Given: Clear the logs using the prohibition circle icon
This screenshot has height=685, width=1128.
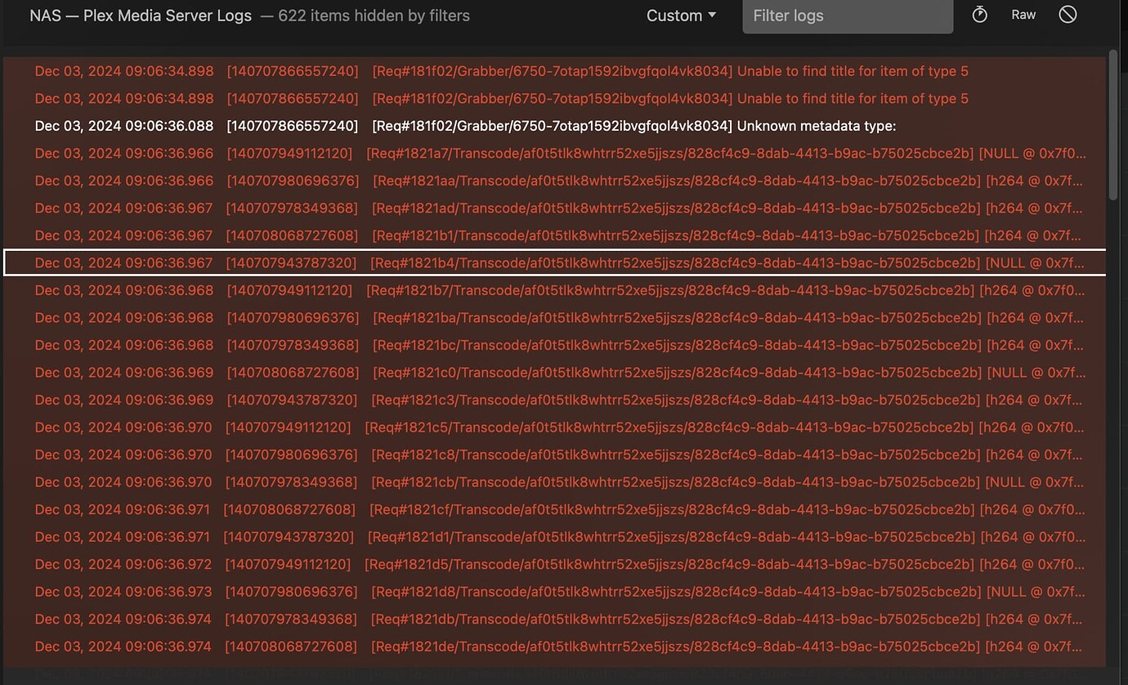Looking at the screenshot, I should (x=1068, y=15).
